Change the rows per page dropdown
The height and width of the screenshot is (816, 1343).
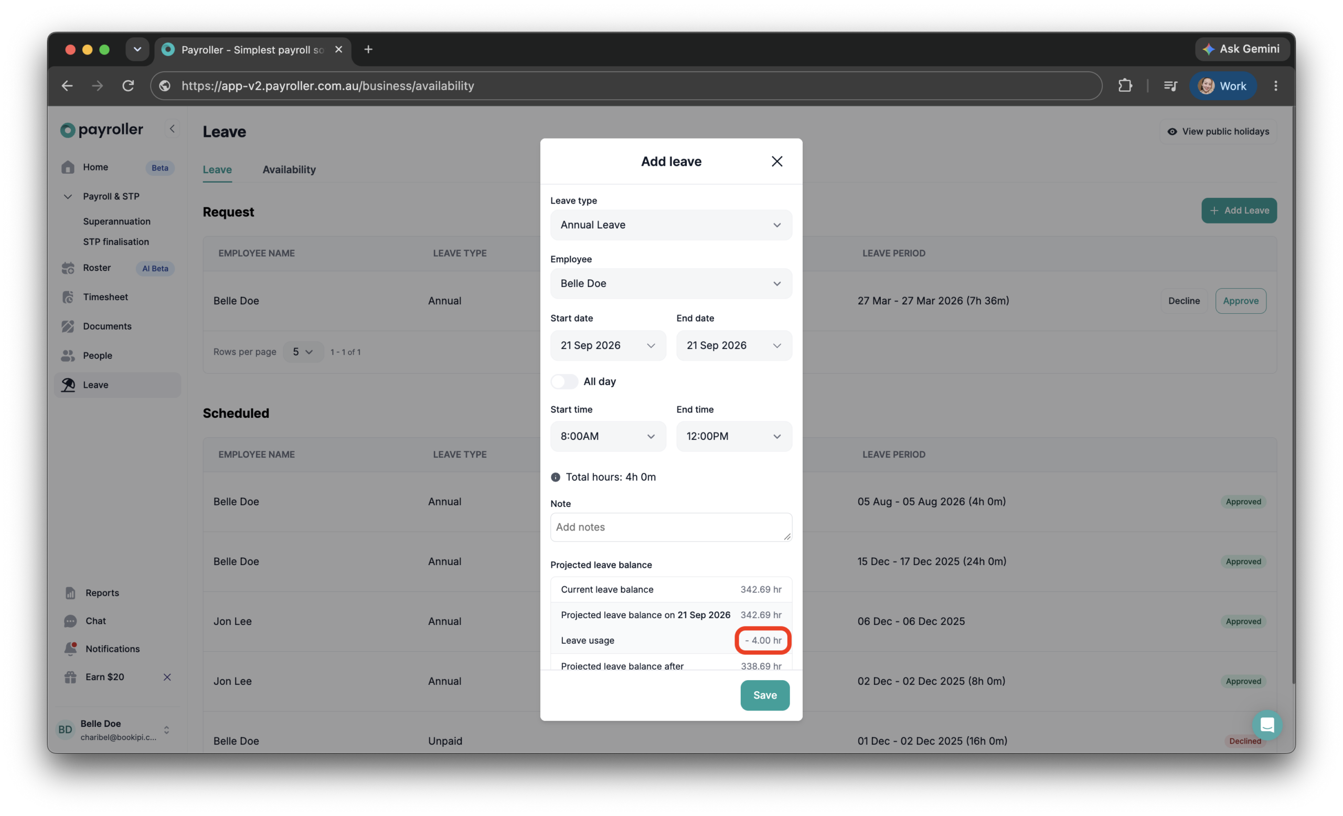303,352
